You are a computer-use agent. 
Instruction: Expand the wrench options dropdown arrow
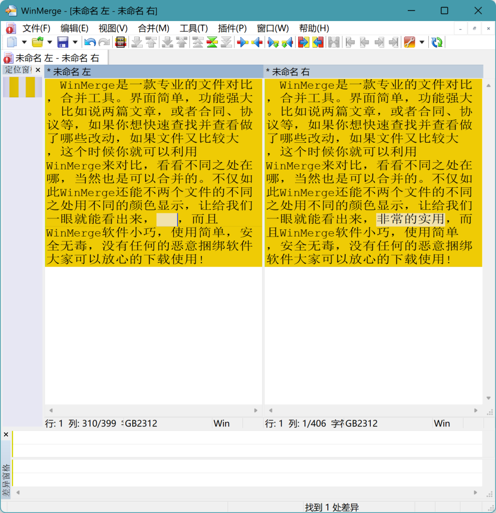(x=422, y=43)
